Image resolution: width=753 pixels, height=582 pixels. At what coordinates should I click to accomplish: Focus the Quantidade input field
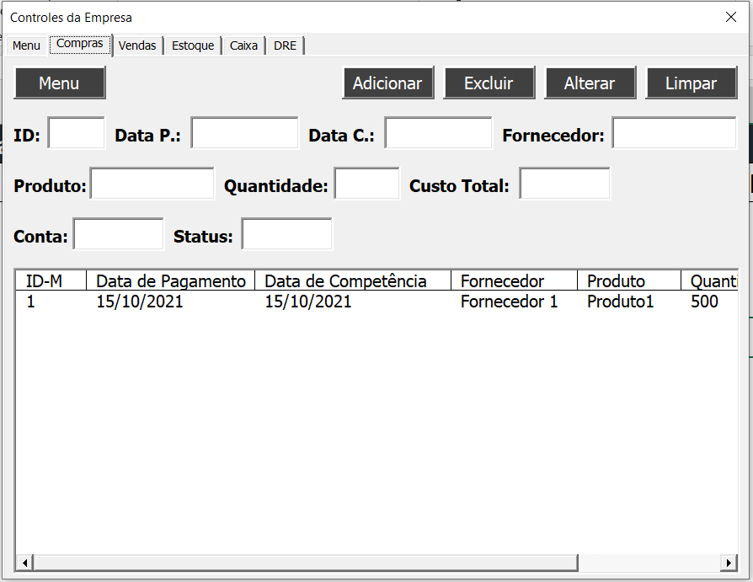point(367,184)
